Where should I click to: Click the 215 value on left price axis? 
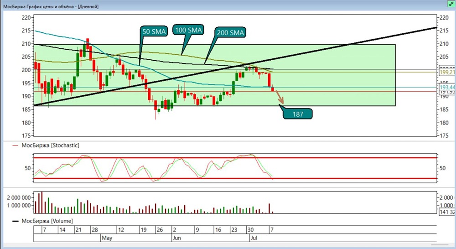(26, 31)
